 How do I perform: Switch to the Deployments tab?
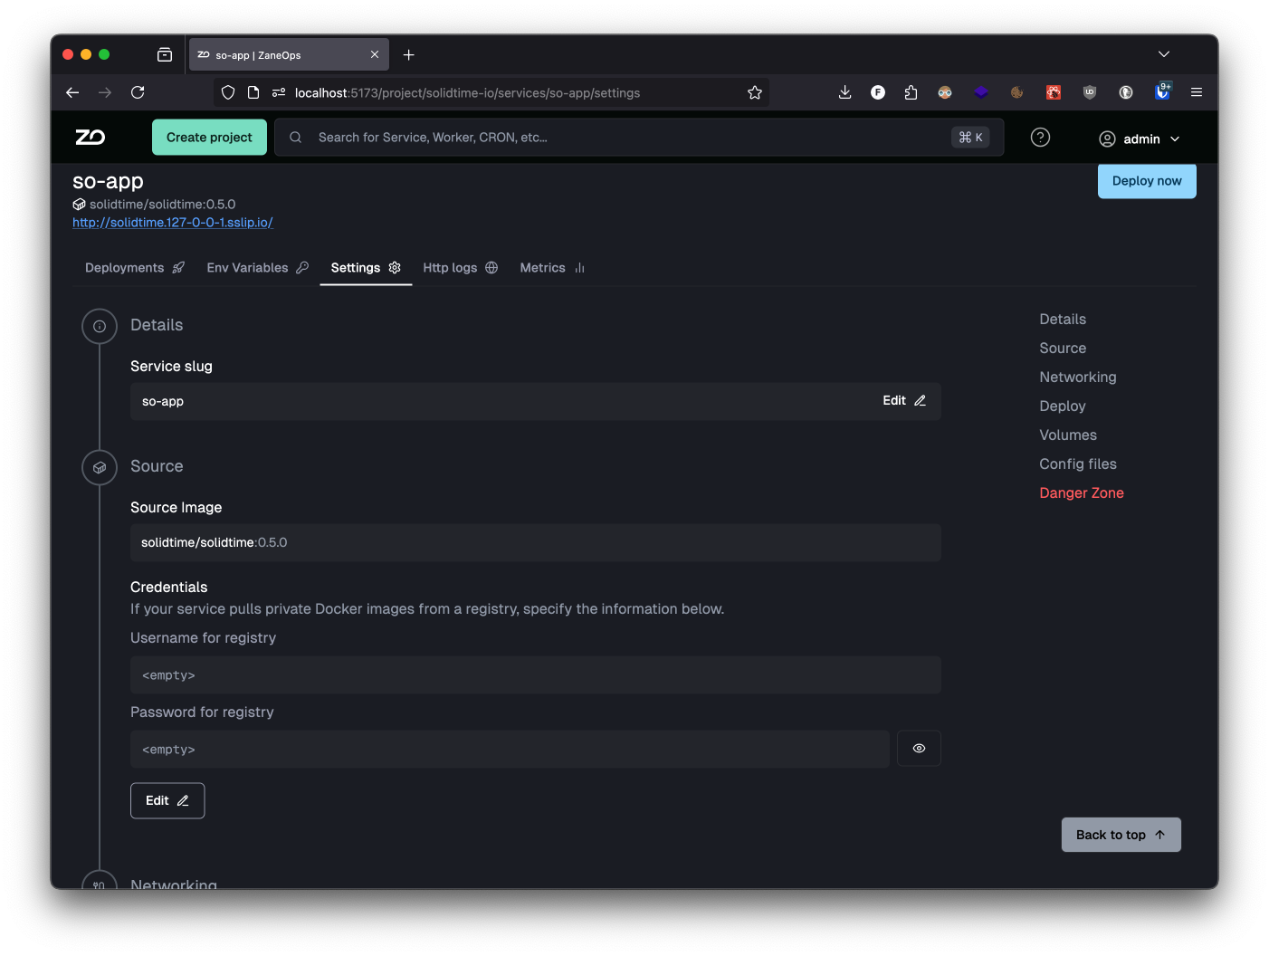click(x=135, y=268)
